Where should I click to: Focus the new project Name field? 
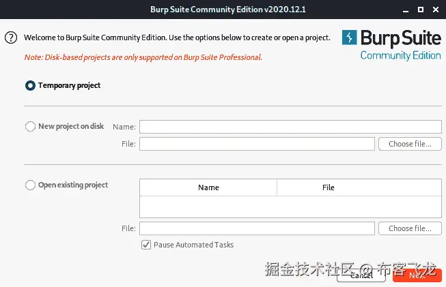290,127
